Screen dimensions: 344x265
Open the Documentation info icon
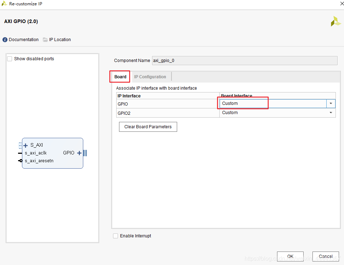(x=5, y=40)
